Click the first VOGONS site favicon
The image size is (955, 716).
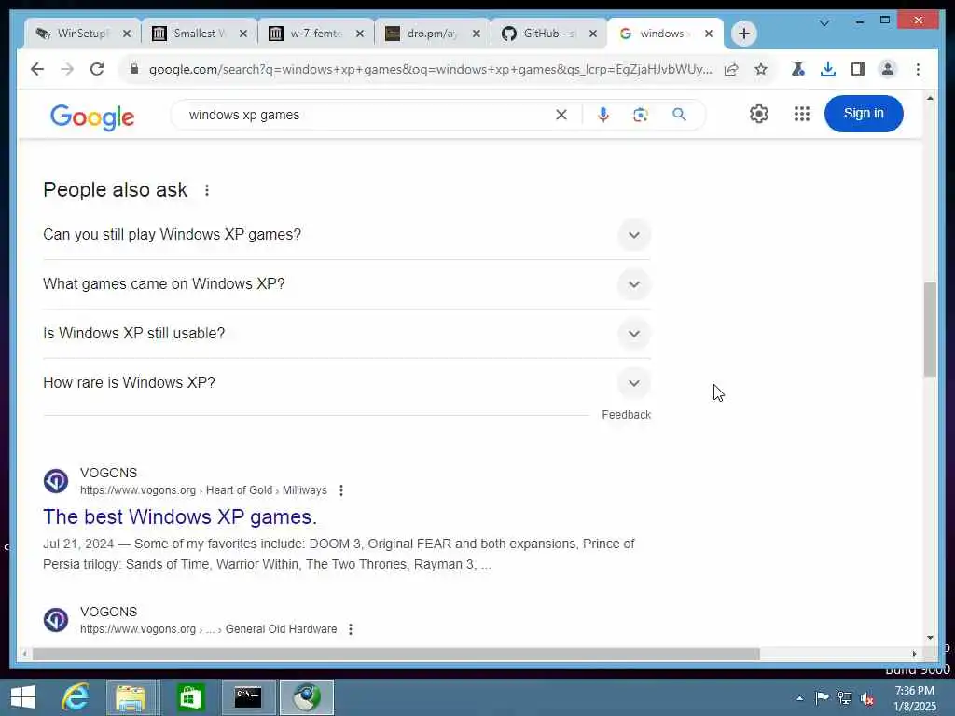pos(55,481)
